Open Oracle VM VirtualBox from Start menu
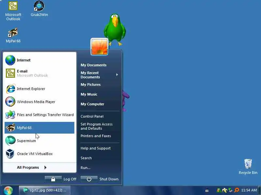261x195 pixels. (x=39, y=154)
